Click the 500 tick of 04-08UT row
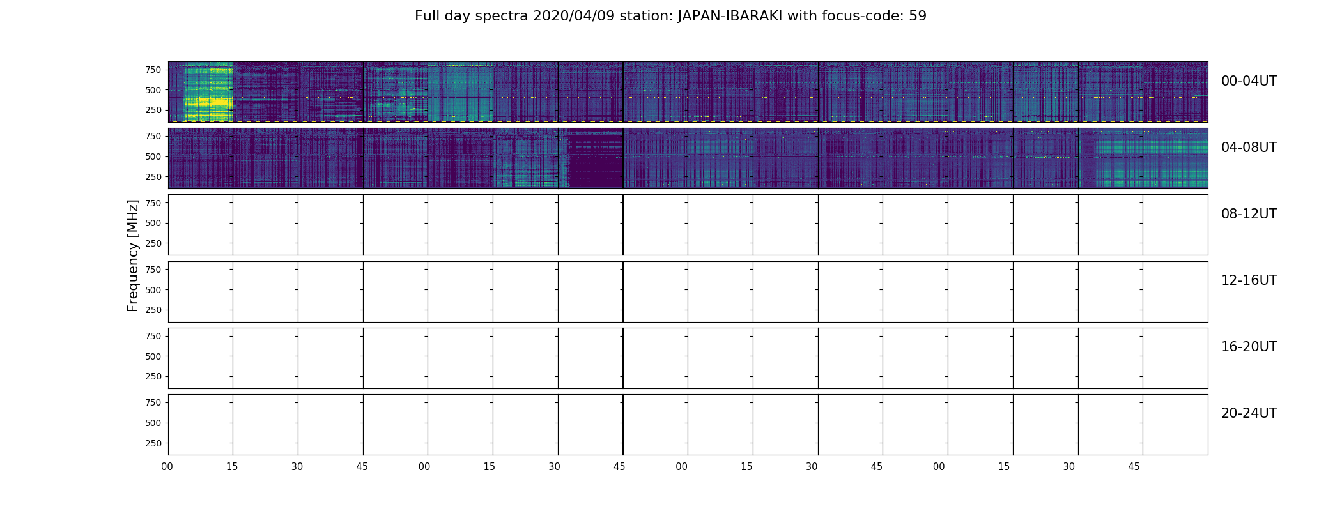1342x511 pixels. pos(153,156)
